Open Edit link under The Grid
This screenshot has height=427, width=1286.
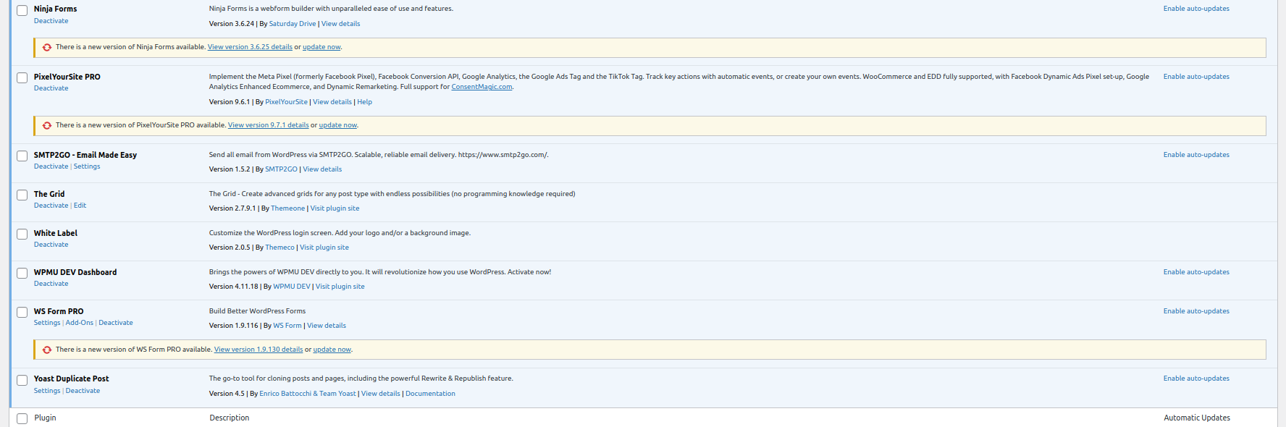[80, 206]
